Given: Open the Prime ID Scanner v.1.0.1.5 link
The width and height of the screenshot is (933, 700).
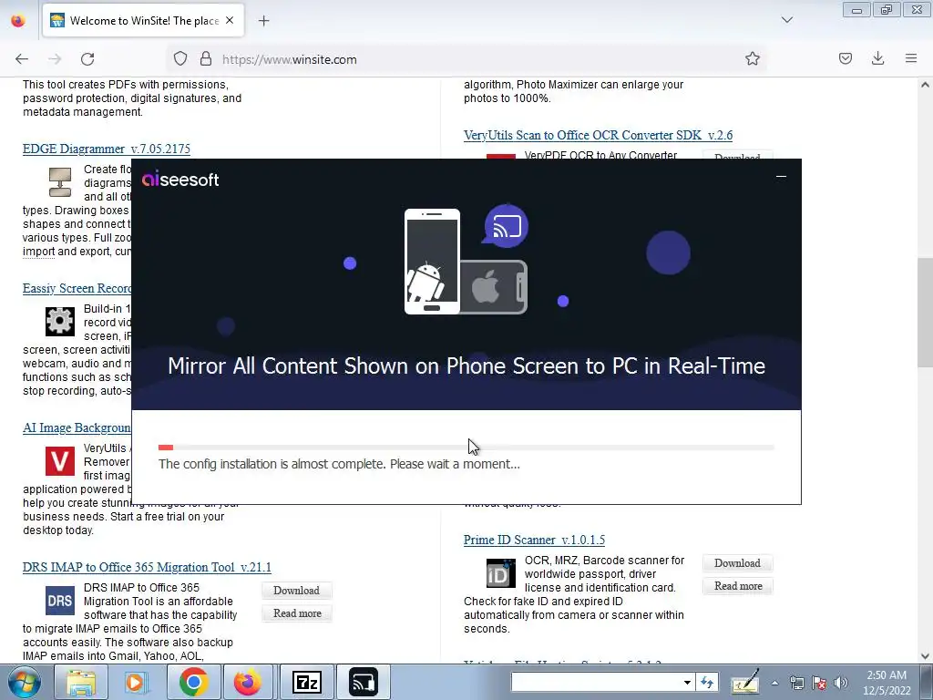Looking at the screenshot, I should 534,540.
